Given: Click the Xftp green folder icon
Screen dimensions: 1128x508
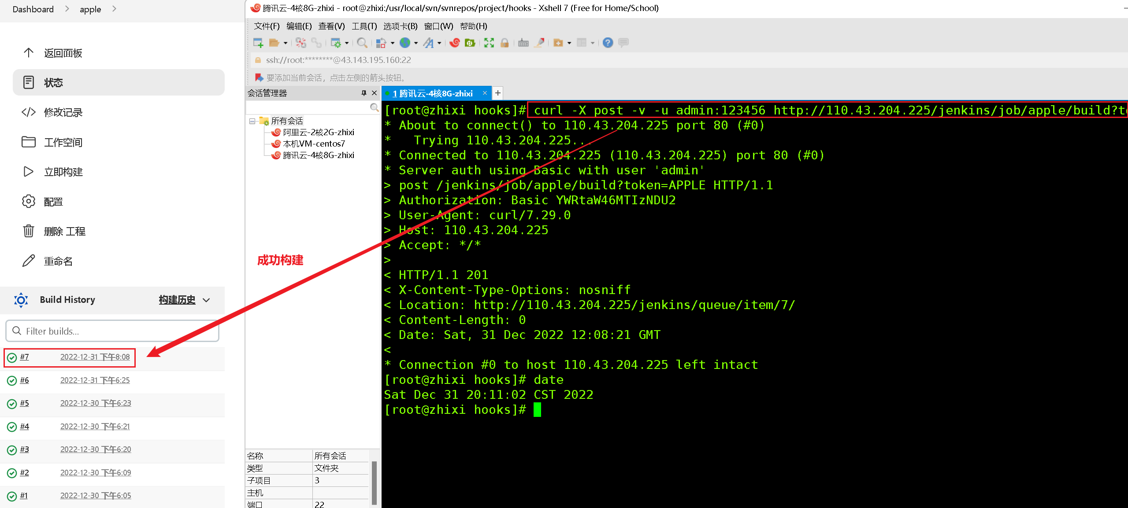Looking at the screenshot, I should (x=470, y=43).
